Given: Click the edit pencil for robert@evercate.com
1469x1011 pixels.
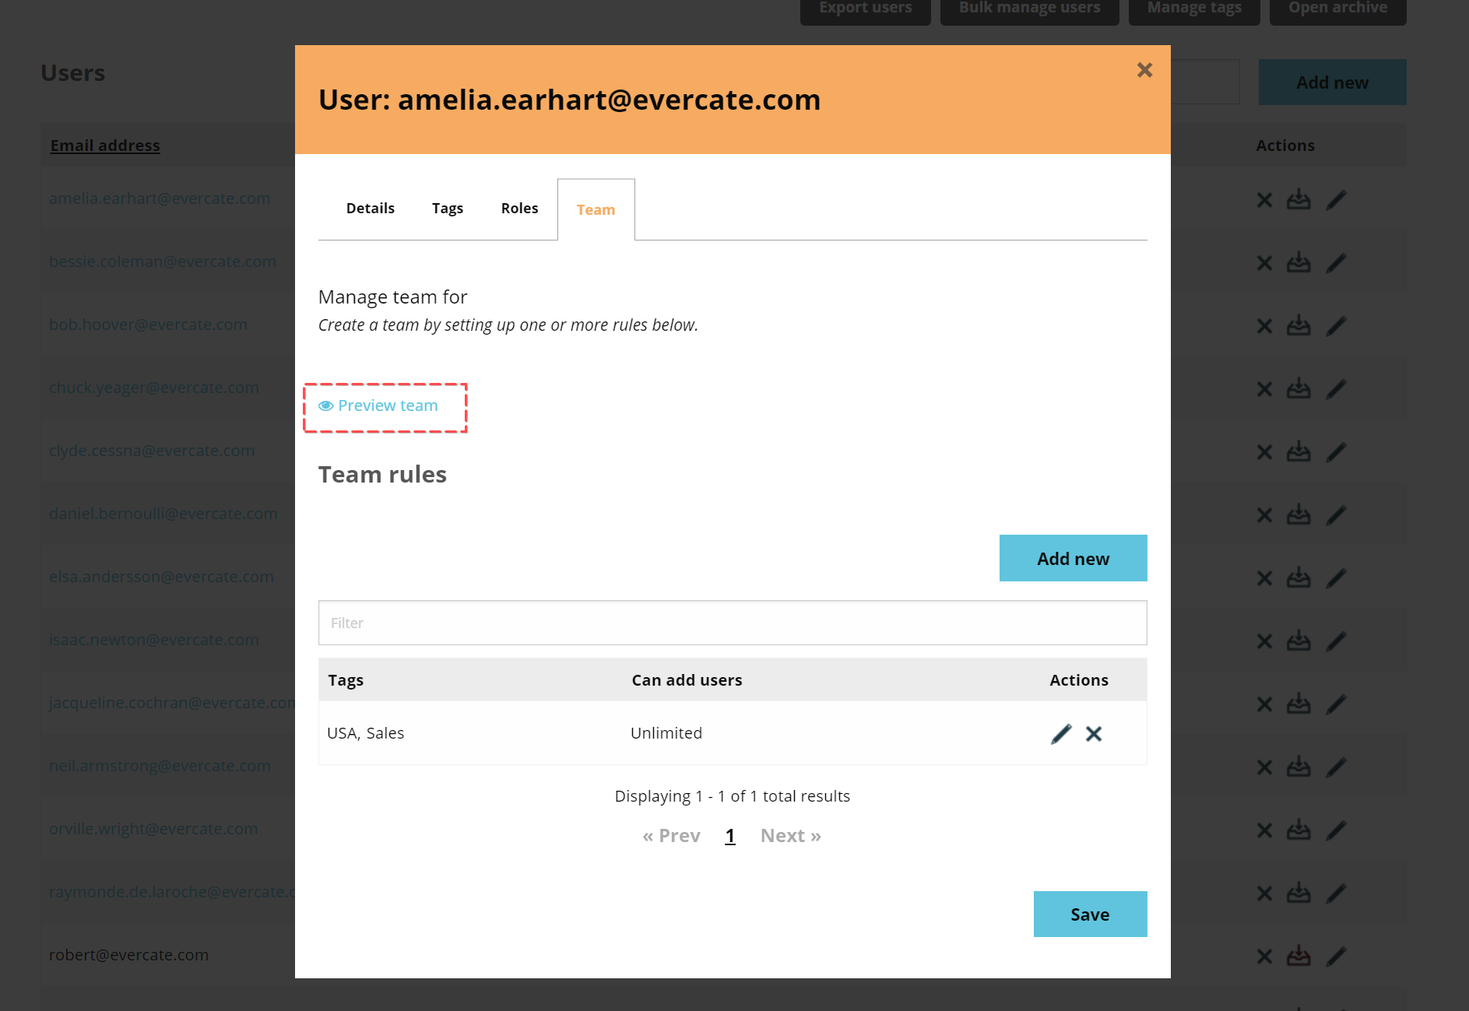Looking at the screenshot, I should (1336, 956).
